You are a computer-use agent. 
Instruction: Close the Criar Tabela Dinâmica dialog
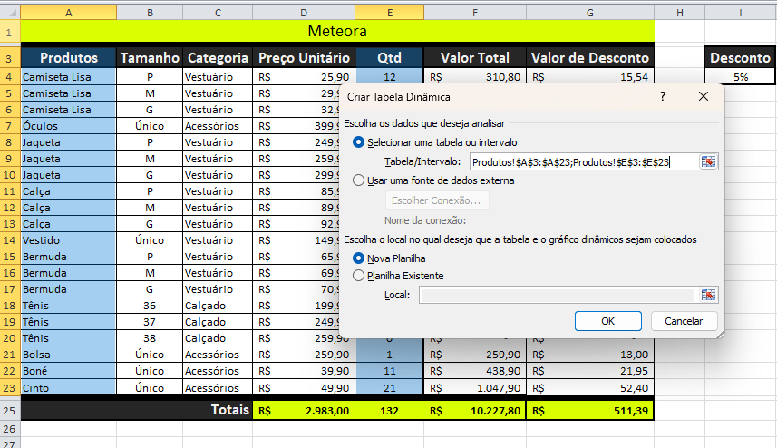(704, 97)
